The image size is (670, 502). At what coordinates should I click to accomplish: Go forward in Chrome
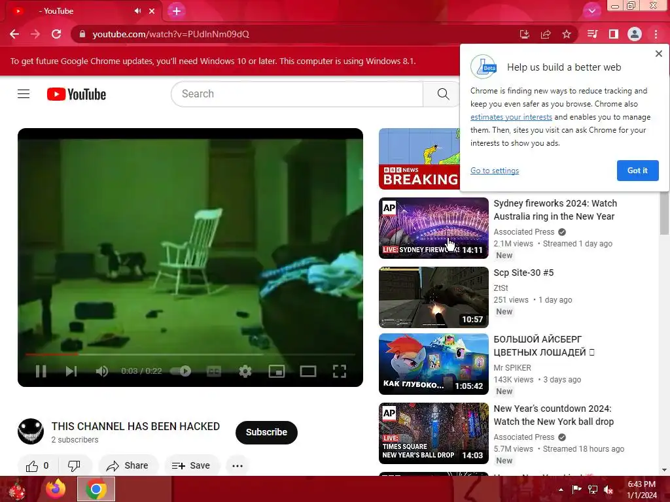35,34
